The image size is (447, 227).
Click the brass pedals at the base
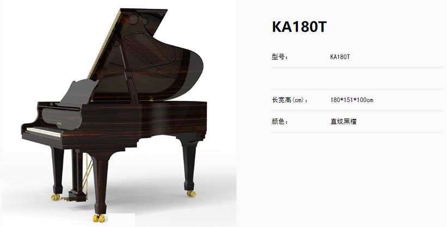(68, 199)
